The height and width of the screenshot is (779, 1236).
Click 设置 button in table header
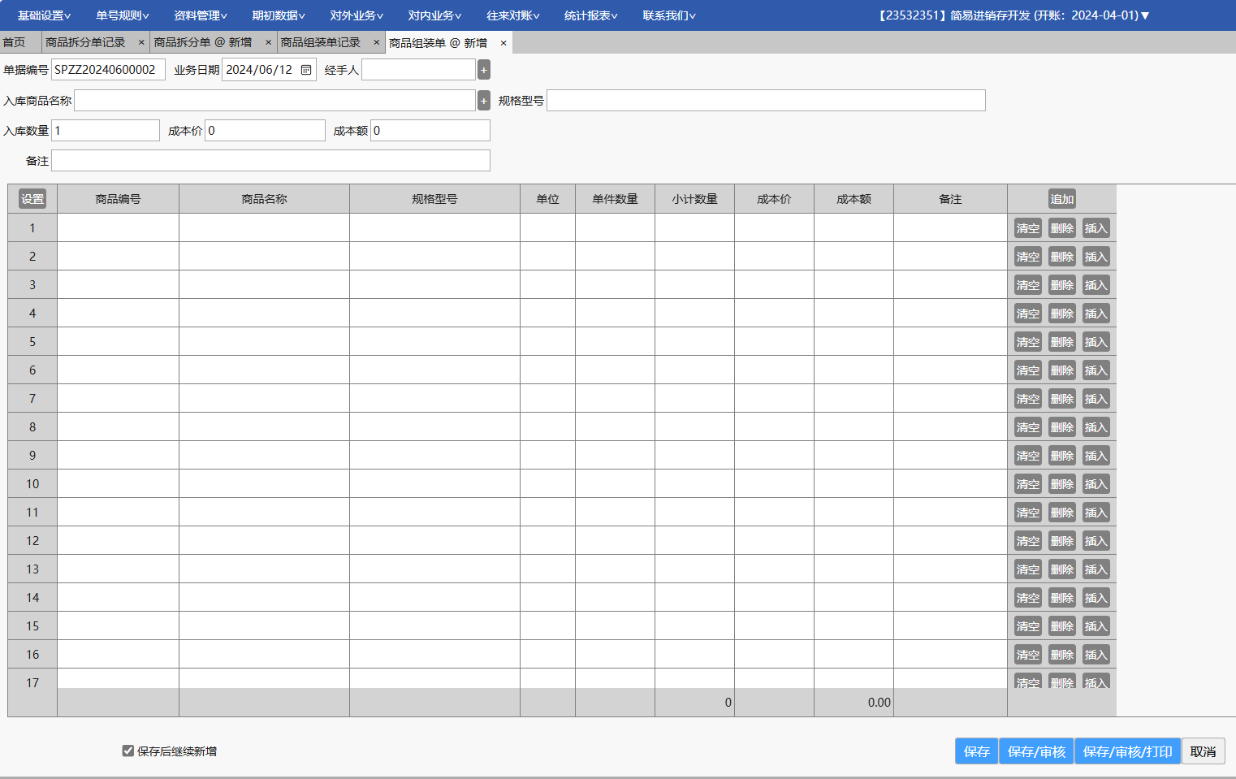(32, 199)
